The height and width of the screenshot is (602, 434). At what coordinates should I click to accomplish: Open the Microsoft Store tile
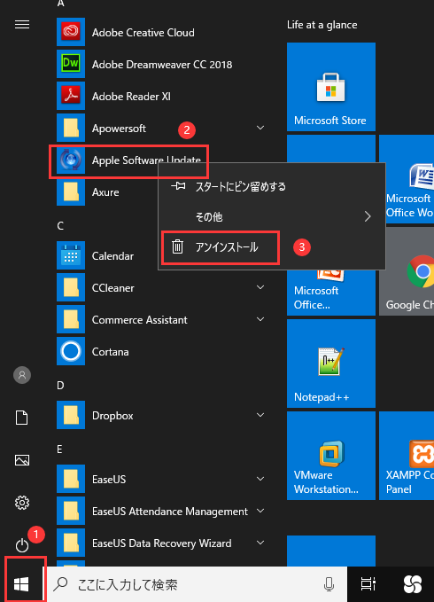(x=331, y=87)
